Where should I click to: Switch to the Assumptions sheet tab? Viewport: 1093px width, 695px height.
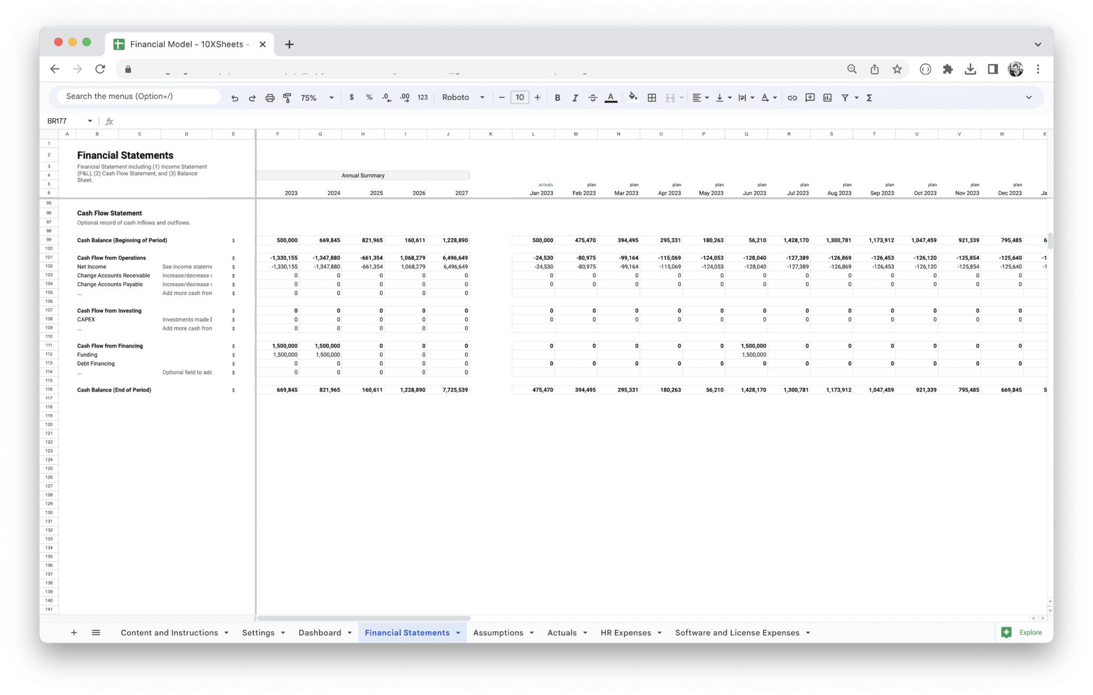[x=498, y=632]
